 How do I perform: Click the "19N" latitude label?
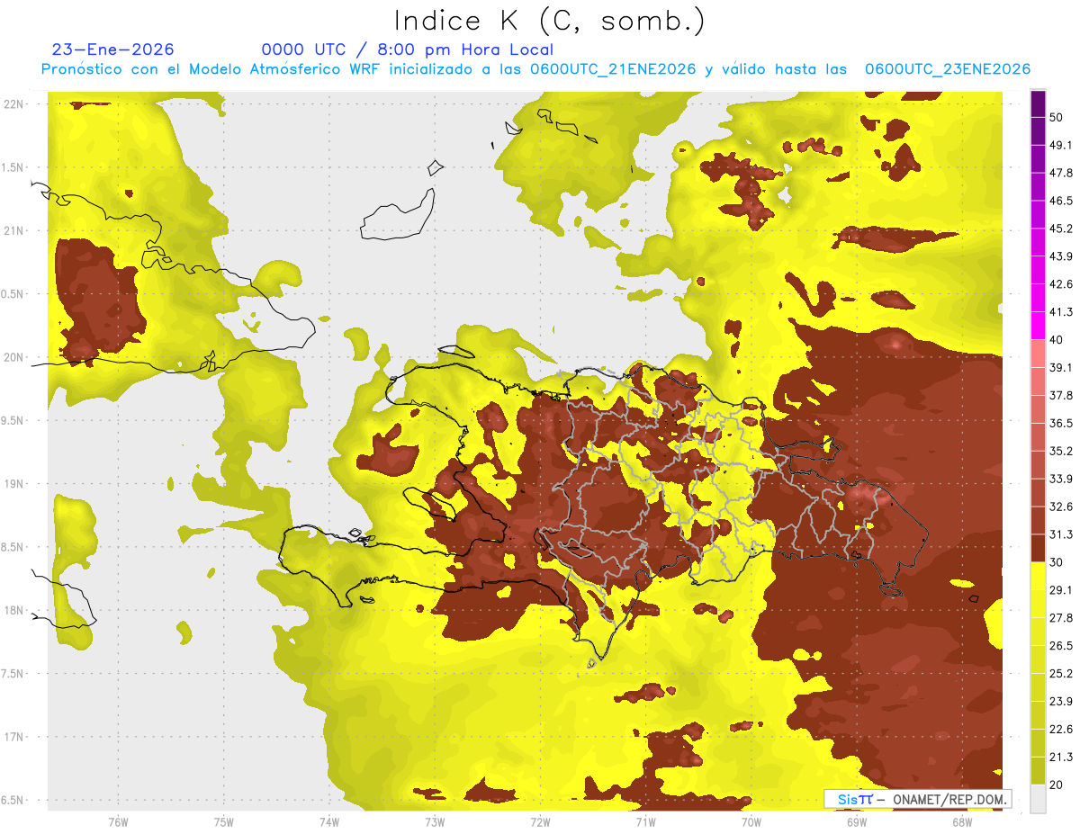(x=13, y=484)
